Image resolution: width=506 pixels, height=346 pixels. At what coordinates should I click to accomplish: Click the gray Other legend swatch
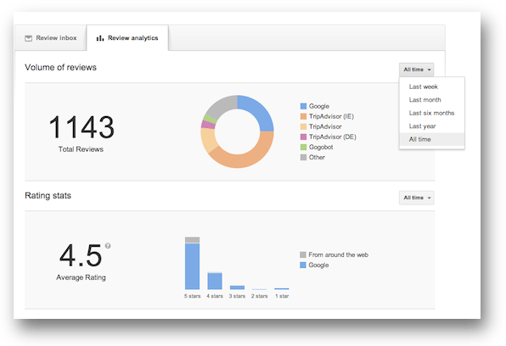pos(303,158)
